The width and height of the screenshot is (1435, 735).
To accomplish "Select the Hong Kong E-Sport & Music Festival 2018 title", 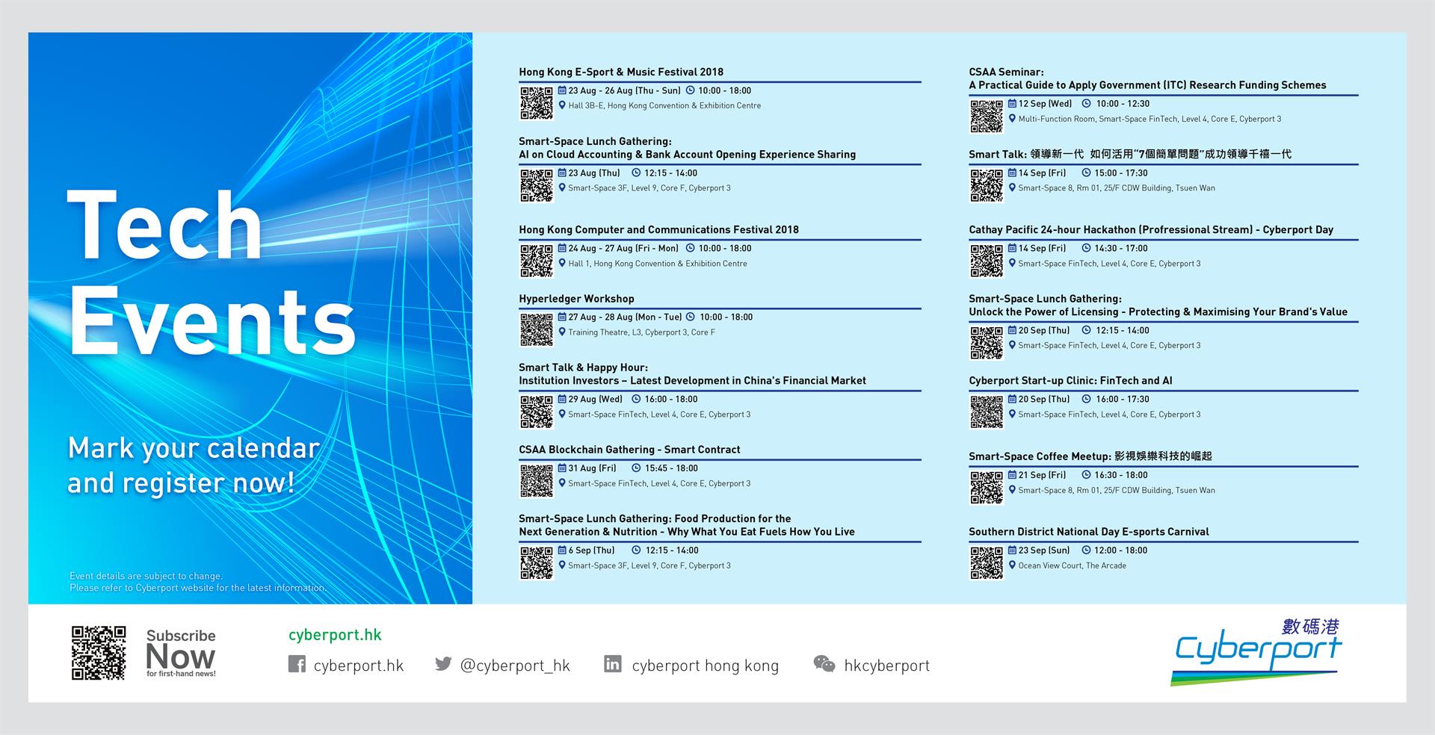I will tap(621, 72).
